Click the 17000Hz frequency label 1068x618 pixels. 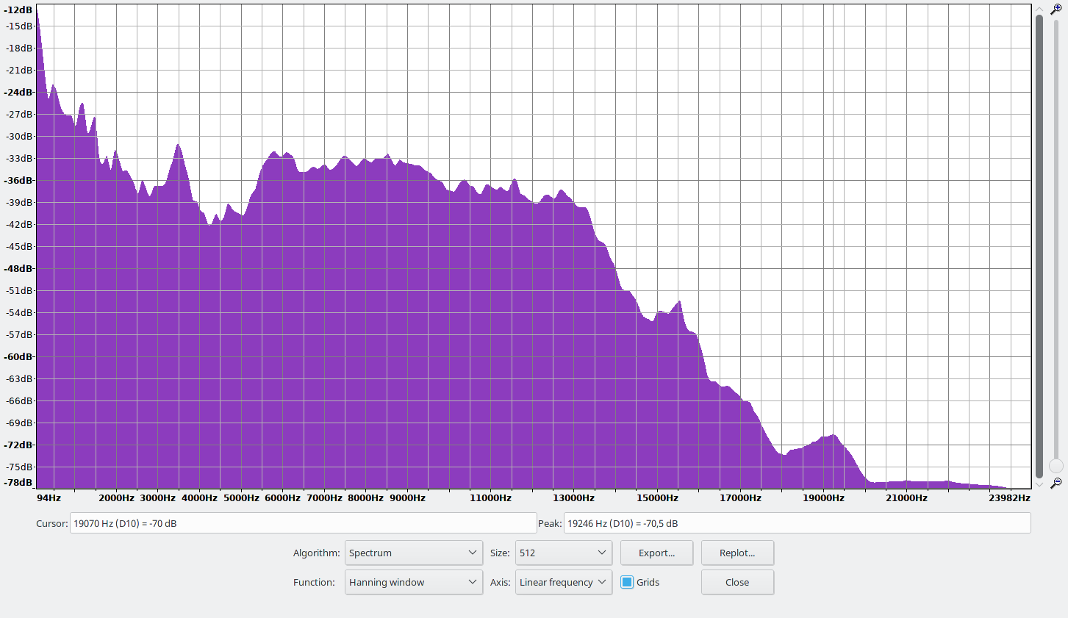click(740, 497)
